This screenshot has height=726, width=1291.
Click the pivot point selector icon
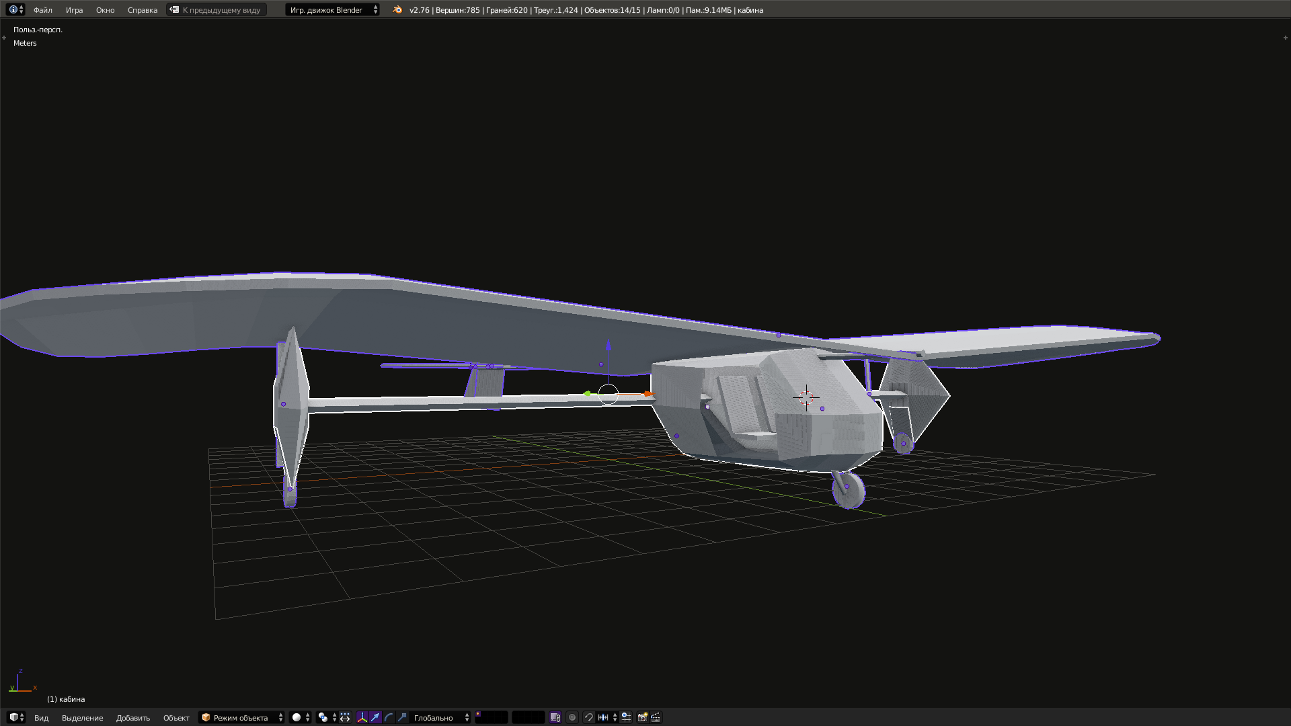coord(322,717)
